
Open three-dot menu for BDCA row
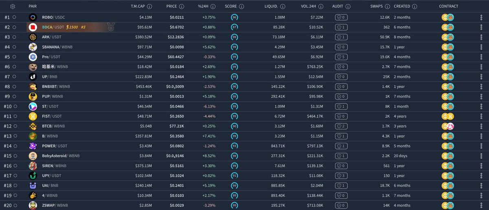tap(481, 27)
